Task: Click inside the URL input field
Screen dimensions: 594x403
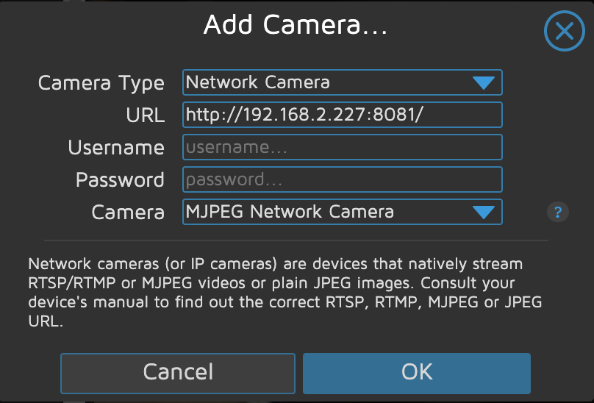Action: tap(342, 115)
